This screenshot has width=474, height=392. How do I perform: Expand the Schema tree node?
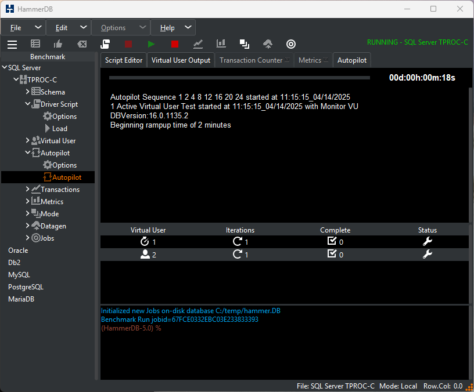point(27,92)
